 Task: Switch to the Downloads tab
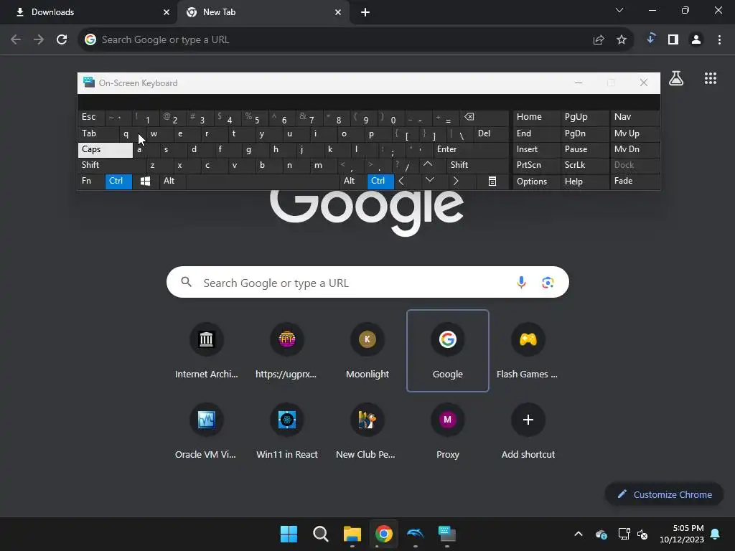(88, 12)
